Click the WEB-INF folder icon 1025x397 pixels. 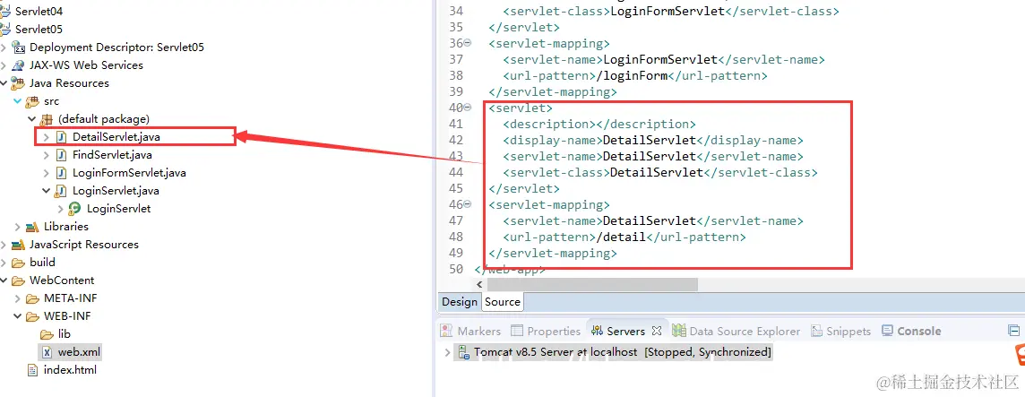[x=32, y=316]
